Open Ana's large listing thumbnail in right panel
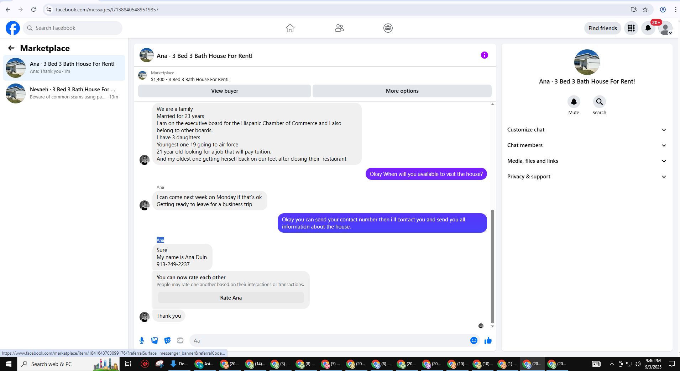Viewport: 680px width, 371px height. click(587, 62)
